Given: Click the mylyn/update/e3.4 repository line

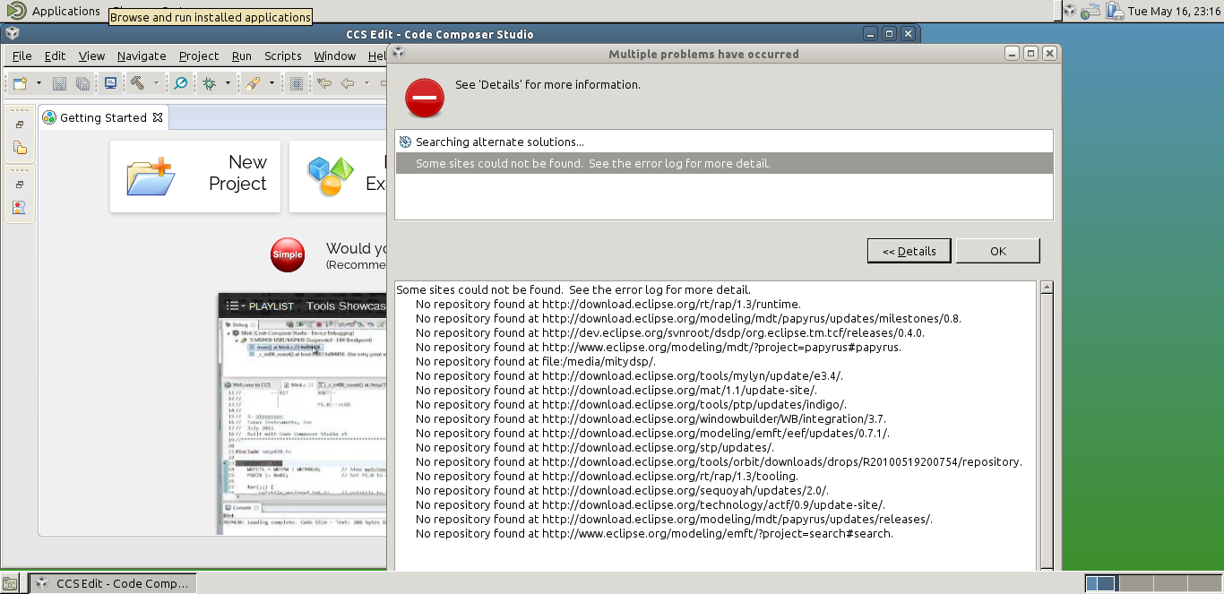Looking at the screenshot, I should click(629, 375).
